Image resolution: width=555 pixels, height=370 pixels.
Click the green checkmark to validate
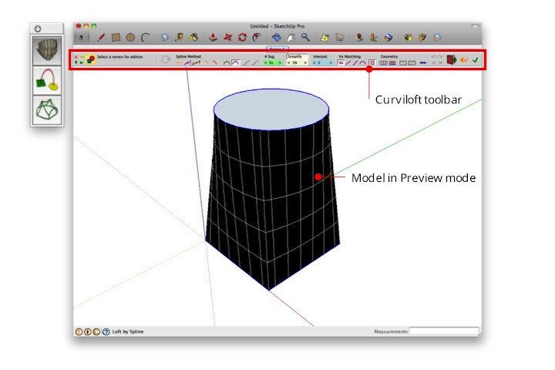click(475, 60)
